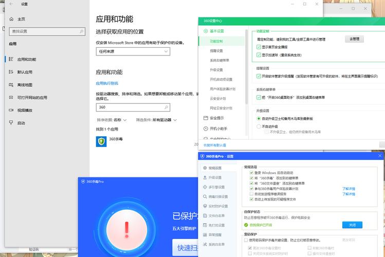
Task: Toggle 开启360桌面助手 right-click menu checkbox
Action: point(259,97)
